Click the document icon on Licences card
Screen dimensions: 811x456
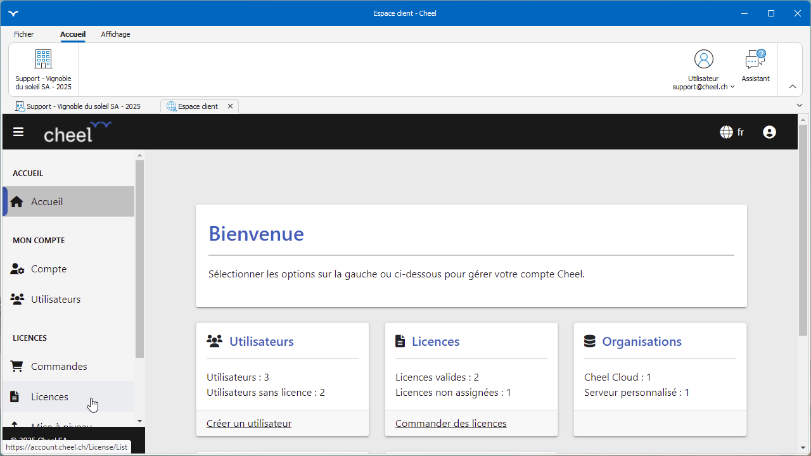click(x=400, y=341)
